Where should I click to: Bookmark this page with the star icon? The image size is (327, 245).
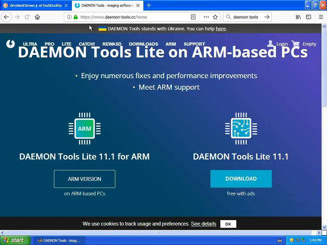[215, 17]
